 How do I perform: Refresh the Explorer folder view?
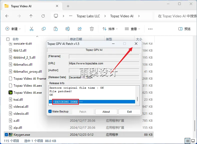(x=43, y=16)
